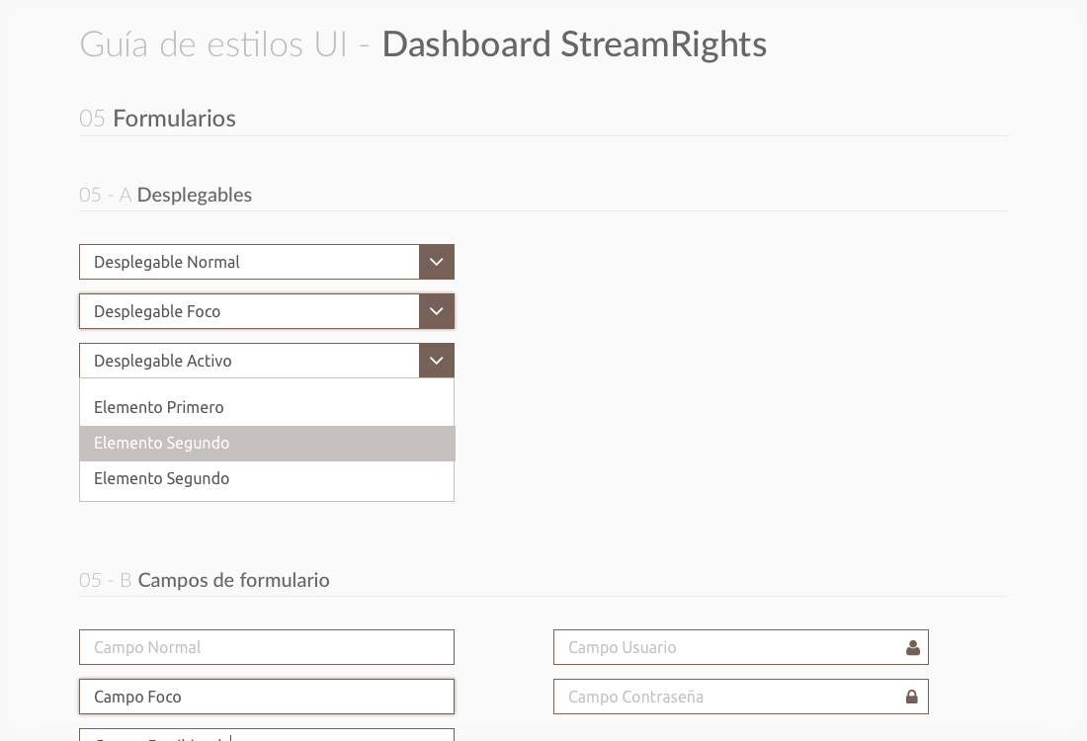Click the Campos de formulario subheading
This screenshot has height=741, width=1087.
pyautogui.click(x=233, y=580)
